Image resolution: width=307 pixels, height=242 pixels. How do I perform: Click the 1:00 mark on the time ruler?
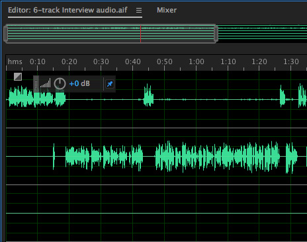(197, 61)
